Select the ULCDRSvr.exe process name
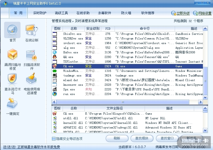 coord(73,38)
